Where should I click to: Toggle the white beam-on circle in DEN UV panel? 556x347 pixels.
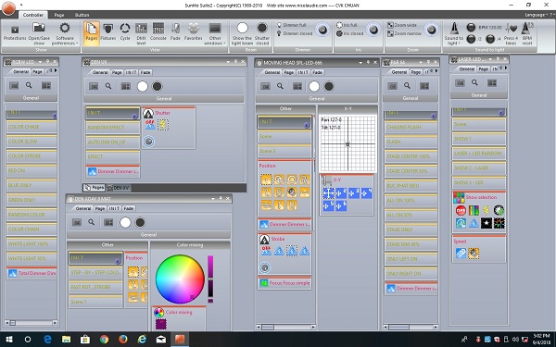coord(142,86)
